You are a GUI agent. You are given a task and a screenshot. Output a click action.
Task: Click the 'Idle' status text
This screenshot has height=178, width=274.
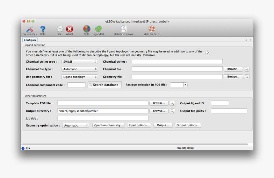click(x=28, y=148)
